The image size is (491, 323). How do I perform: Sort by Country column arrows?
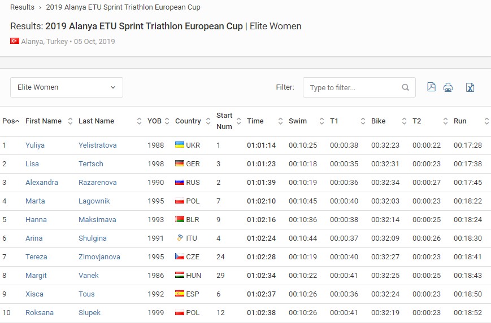pos(208,121)
